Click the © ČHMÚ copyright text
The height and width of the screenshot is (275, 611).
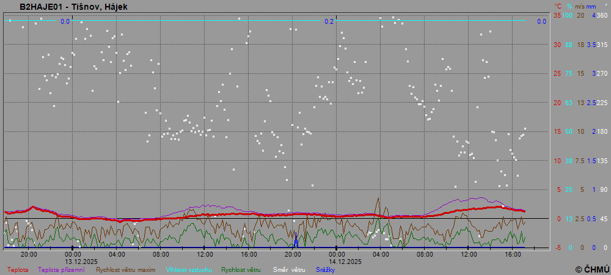click(592, 269)
